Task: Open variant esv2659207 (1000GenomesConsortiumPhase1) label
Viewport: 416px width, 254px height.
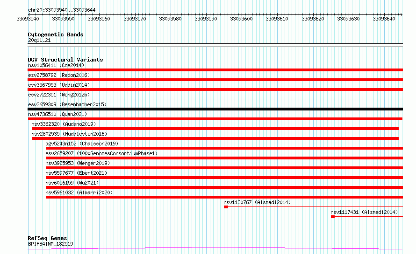Action: (x=101, y=153)
